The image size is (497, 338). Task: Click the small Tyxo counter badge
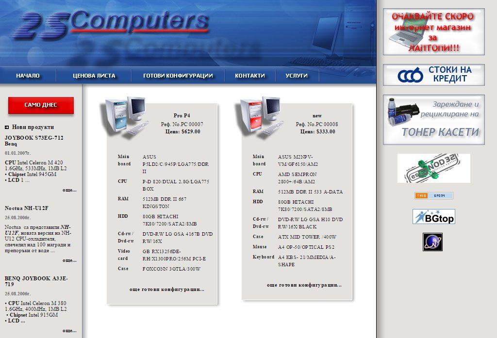pyautogui.click(x=433, y=196)
